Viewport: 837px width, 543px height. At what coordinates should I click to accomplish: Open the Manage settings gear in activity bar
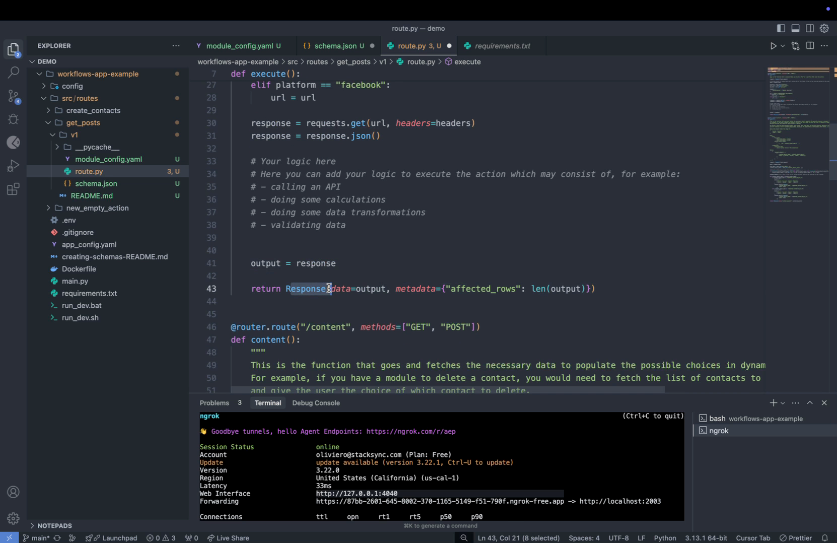coord(14,518)
